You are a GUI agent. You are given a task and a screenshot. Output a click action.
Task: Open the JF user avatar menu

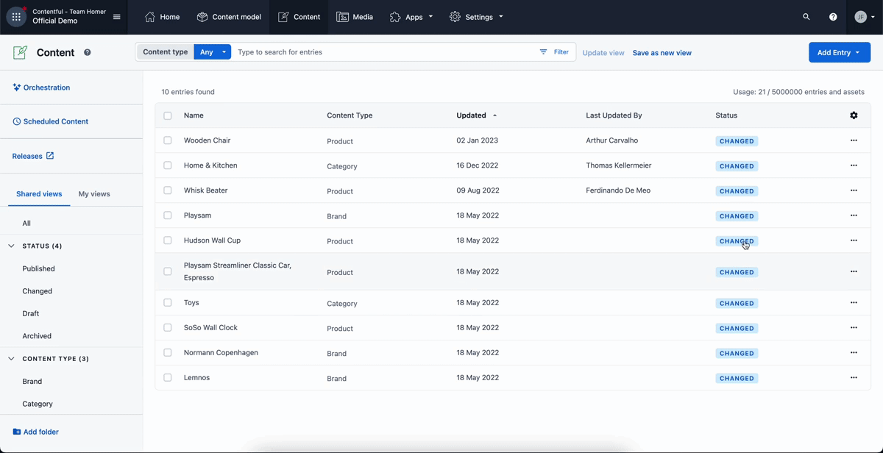(865, 17)
